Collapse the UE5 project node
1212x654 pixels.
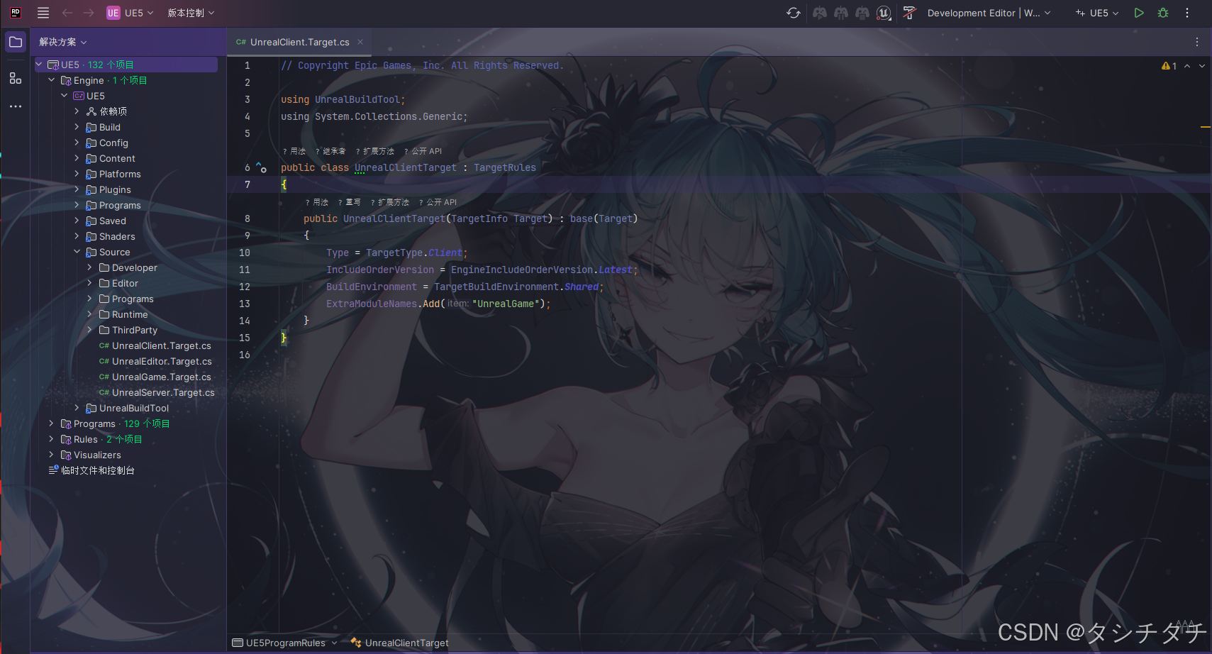coord(65,96)
